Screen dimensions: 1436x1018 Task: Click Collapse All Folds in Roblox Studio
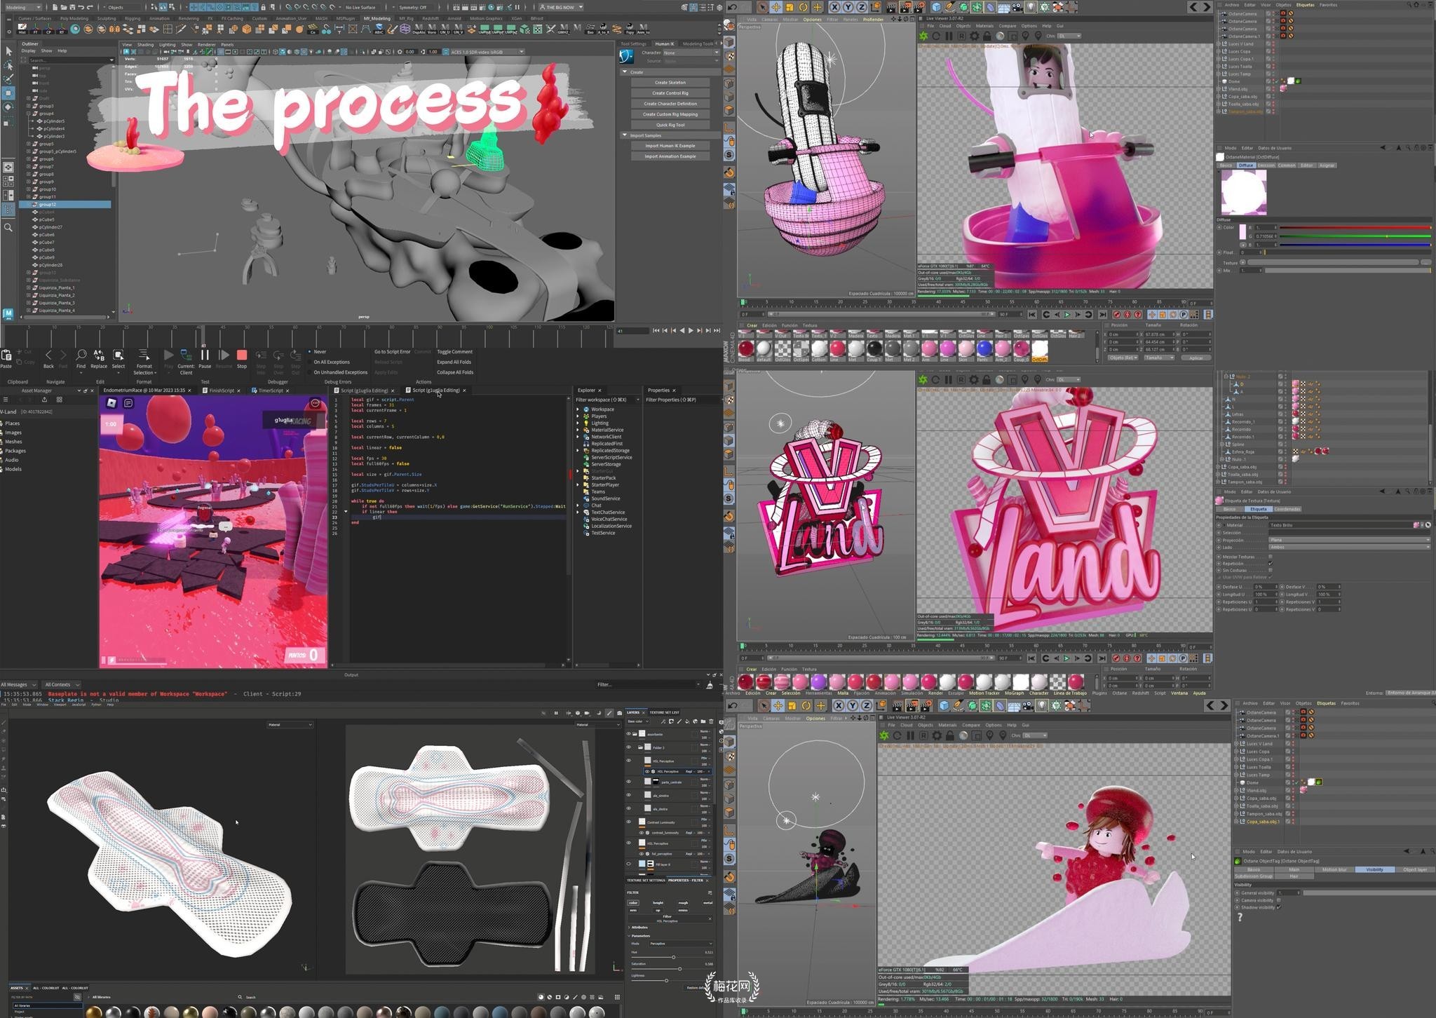[454, 372]
